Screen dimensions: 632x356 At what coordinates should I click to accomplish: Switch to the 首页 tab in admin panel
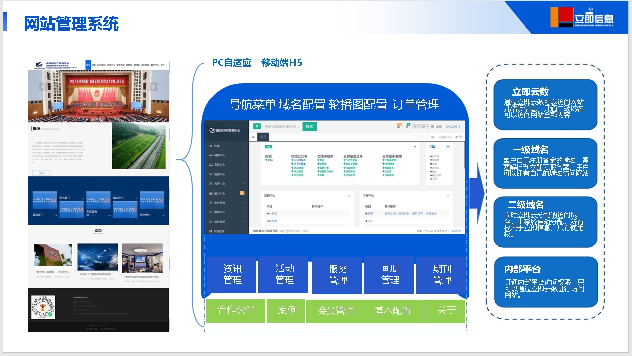[x=263, y=137]
